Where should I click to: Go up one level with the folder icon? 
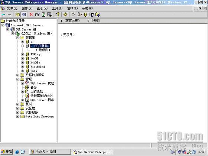17,14
